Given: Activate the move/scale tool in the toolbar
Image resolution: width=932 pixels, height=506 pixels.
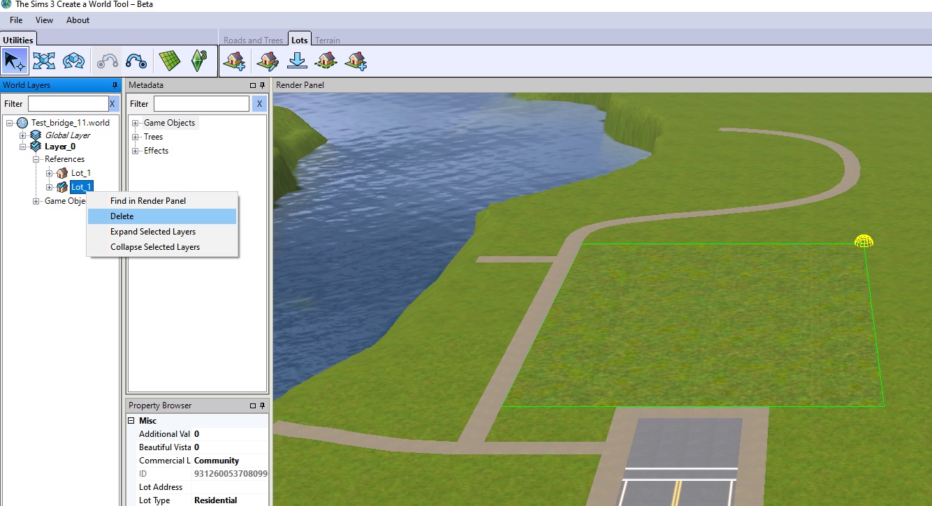Looking at the screenshot, I should (x=44, y=61).
